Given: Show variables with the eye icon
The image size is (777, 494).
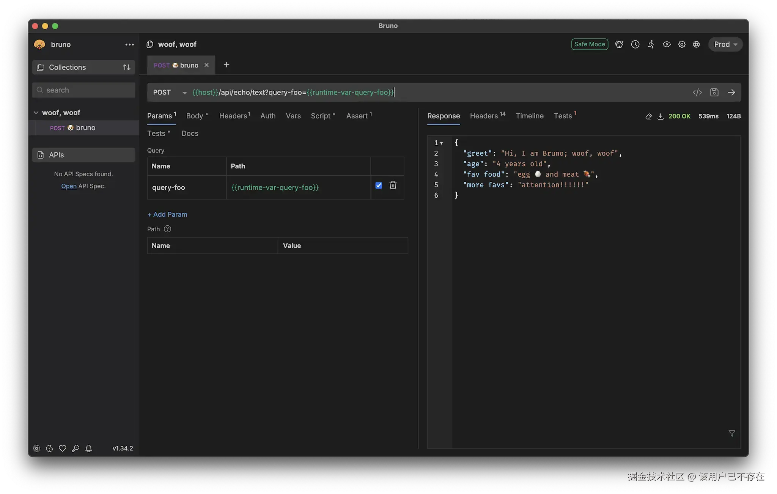Looking at the screenshot, I should pos(666,44).
